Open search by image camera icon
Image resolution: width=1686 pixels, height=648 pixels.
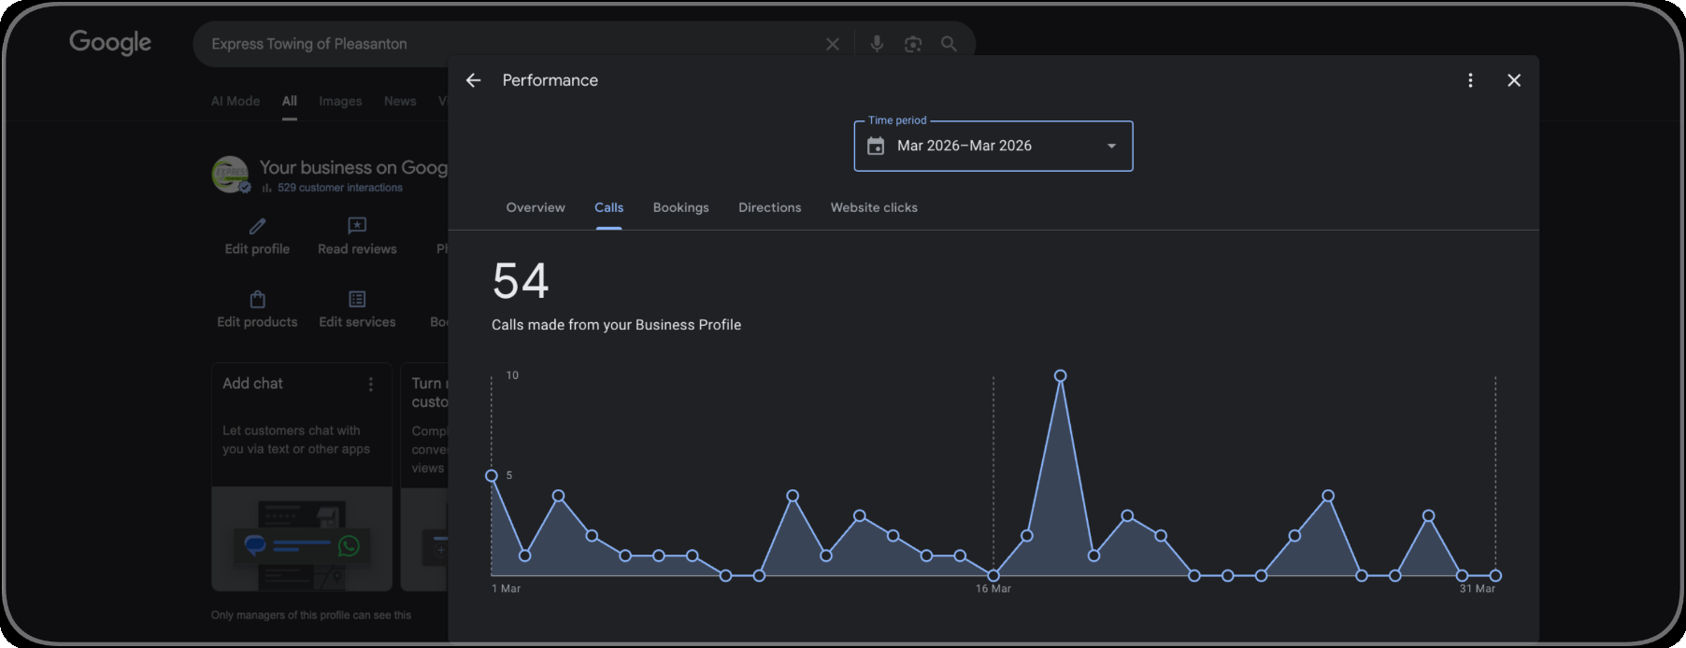[x=913, y=44]
